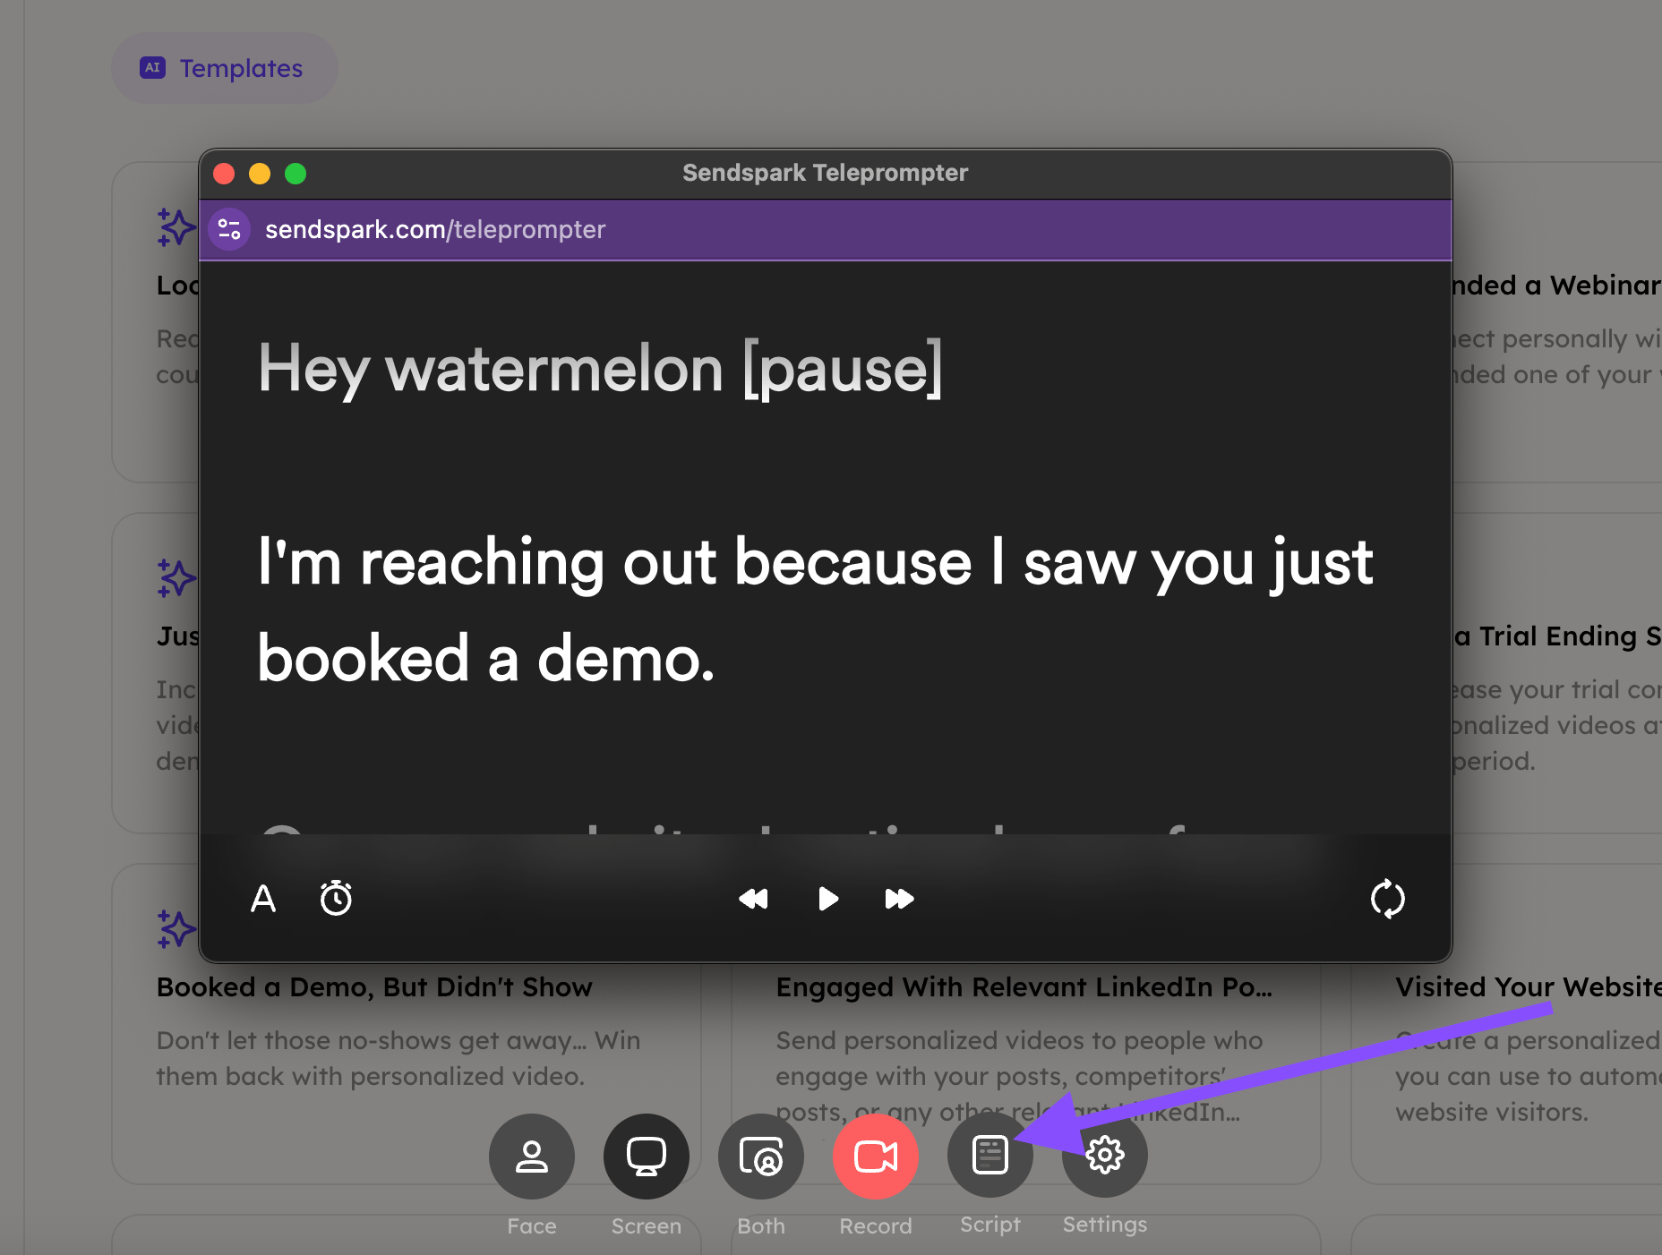Close the Sendspark Teleprompter window
Viewport: 1662px width, 1255px height.
(x=224, y=174)
